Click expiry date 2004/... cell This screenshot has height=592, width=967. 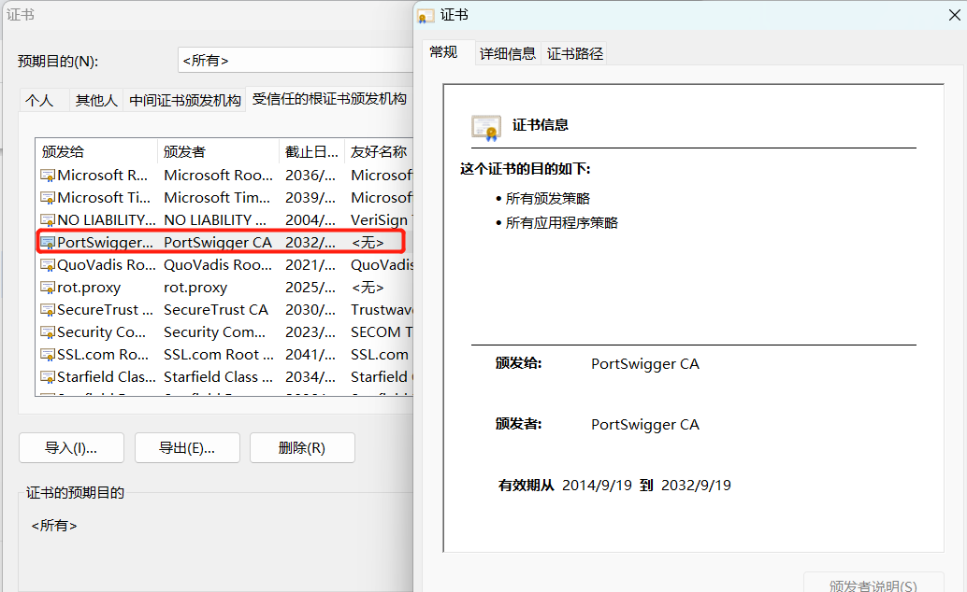pyautogui.click(x=310, y=220)
